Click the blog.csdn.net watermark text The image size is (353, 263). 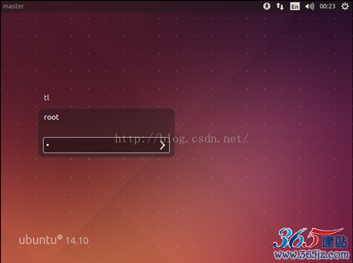181,139
